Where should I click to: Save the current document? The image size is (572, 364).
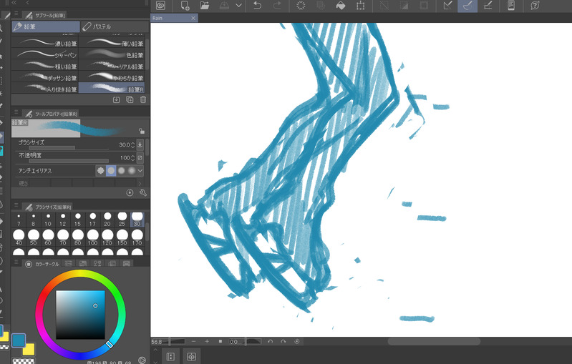(224, 6)
